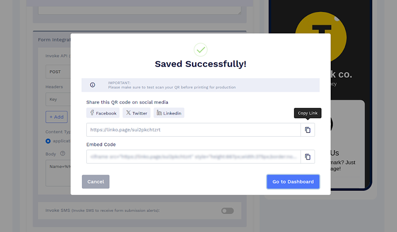Click the + Add header button
The width and height of the screenshot is (397, 232).
pos(57,117)
